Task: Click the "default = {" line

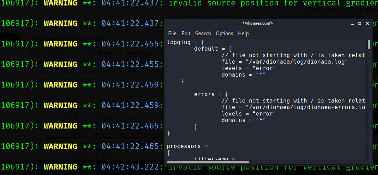Action: coord(213,49)
